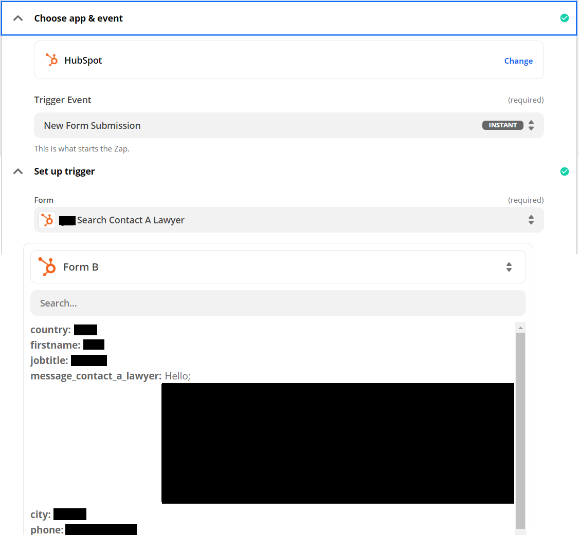Collapse the Choose app & event section

click(18, 18)
